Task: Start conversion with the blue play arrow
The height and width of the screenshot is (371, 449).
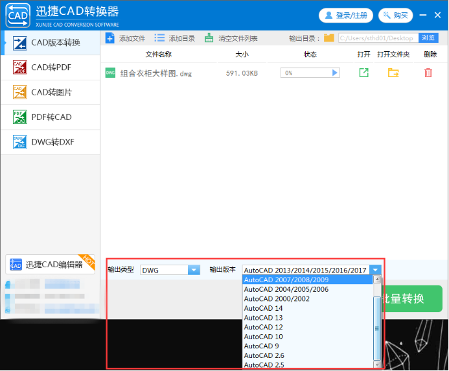Action: pyautogui.click(x=335, y=73)
